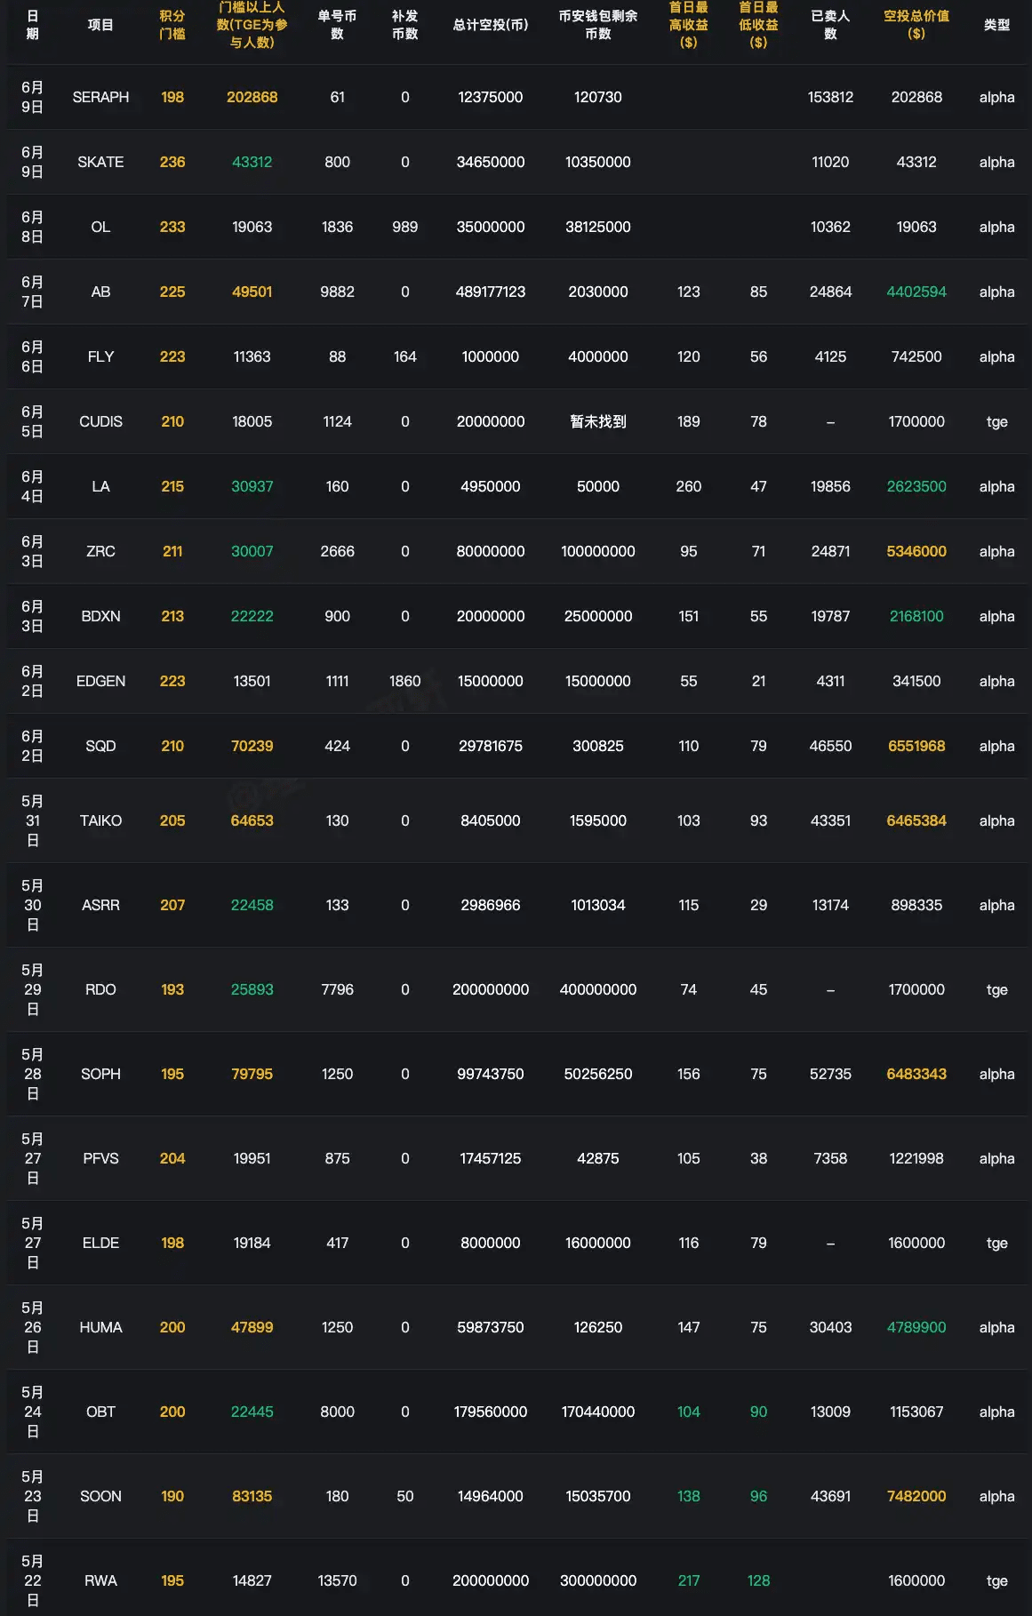
Task: Select the LA project cell
Action: [x=100, y=486]
